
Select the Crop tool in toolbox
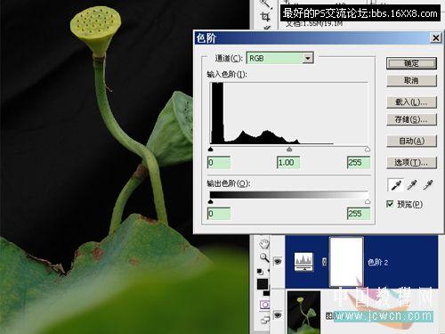(265, 17)
